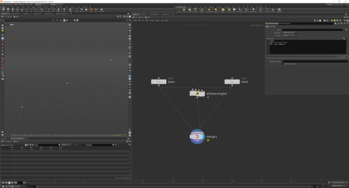Viewport: 349px width, 188px height.
Task: Select the Font shelf tool
Action: tap(64, 9)
